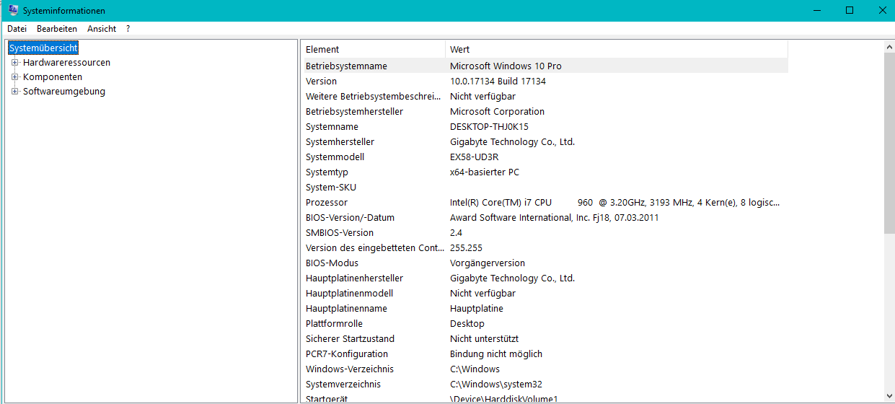Click the Systeminformationen app icon in title bar

(x=13, y=10)
